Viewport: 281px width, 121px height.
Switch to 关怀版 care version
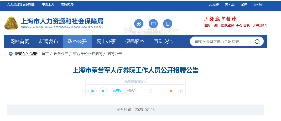pyautogui.click(x=230, y=4)
